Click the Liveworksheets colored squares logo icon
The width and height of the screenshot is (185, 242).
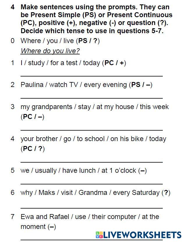click(99, 235)
